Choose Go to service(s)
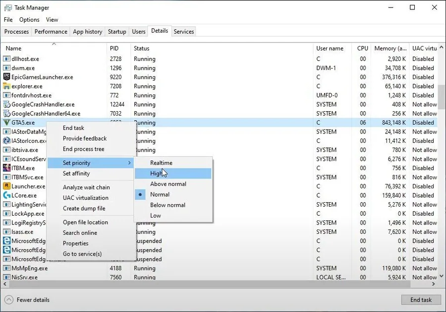446x312 pixels. point(91,254)
